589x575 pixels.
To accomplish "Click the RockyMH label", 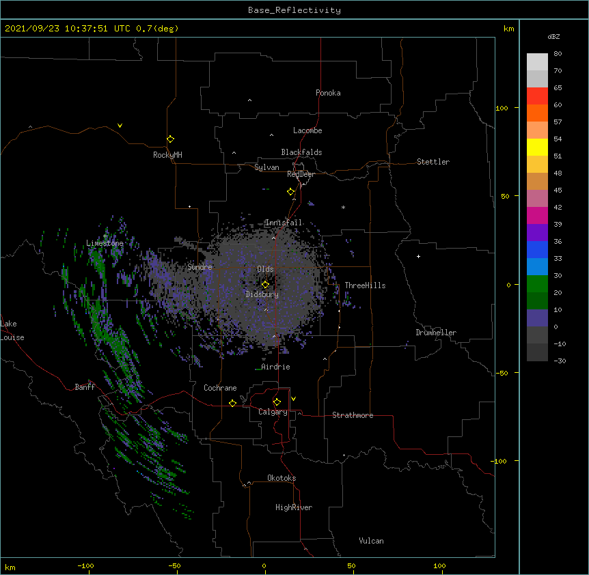I will (167, 155).
